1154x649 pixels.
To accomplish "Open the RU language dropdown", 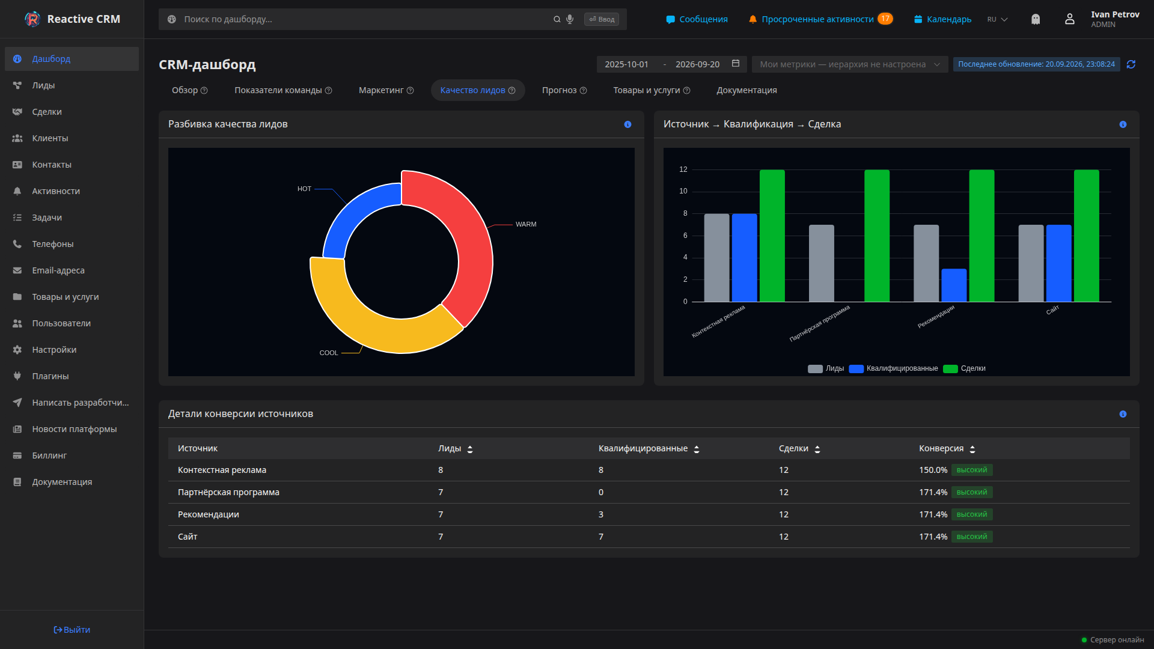I will pos(997,19).
